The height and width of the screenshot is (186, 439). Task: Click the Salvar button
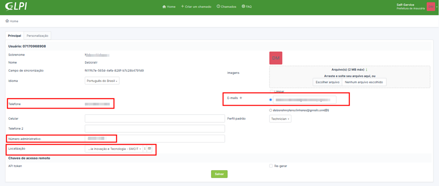pyautogui.click(x=219, y=174)
